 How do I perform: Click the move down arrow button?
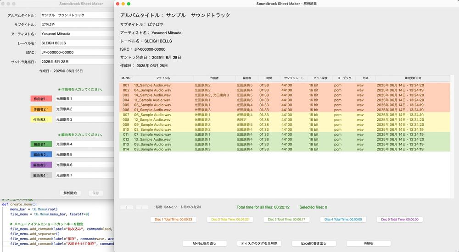pyautogui.click(x=142, y=207)
